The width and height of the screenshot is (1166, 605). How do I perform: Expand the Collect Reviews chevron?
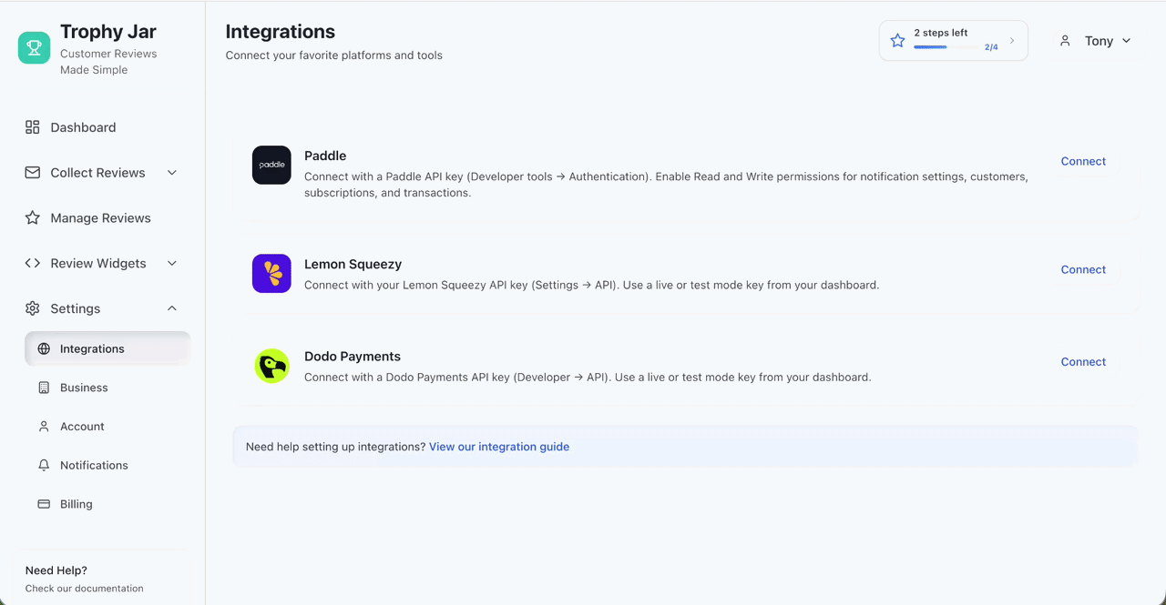(x=172, y=173)
